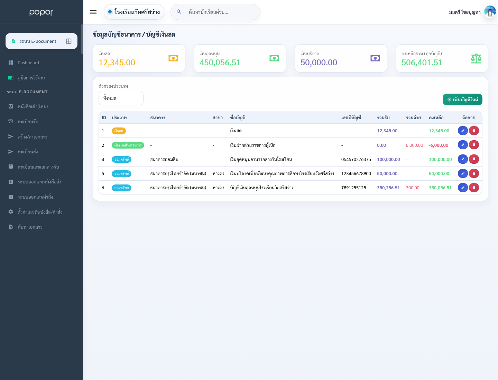Delete account 123456678900 row
This screenshot has width=498, height=380.
click(x=474, y=173)
